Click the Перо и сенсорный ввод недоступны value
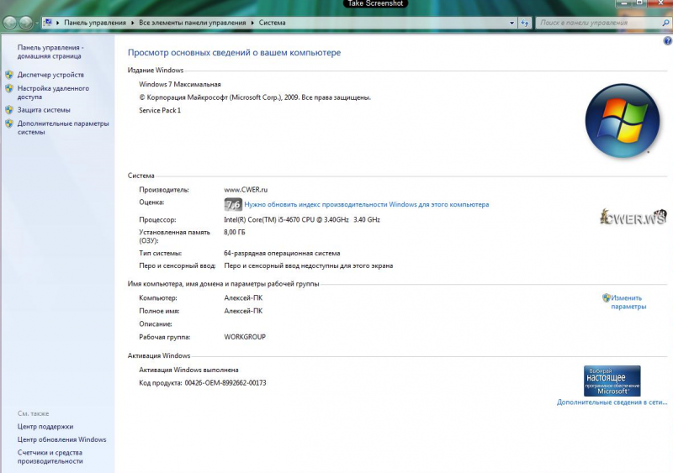This screenshot has width=673, height=473. pyautogui.click(x=309, y=265)
